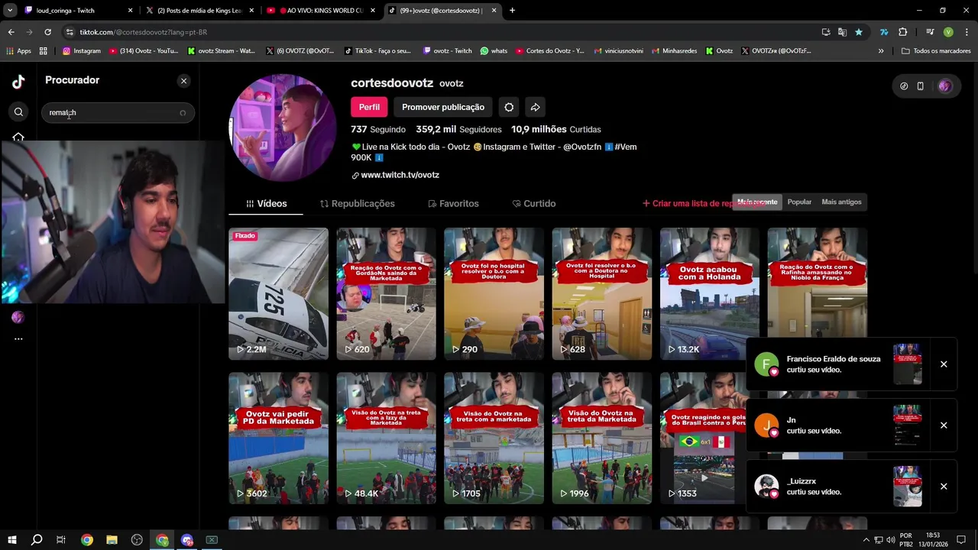Open the account avatar in top-right pill
The image size is (978, 550).
pyautogui.click(x=944, y=86)
